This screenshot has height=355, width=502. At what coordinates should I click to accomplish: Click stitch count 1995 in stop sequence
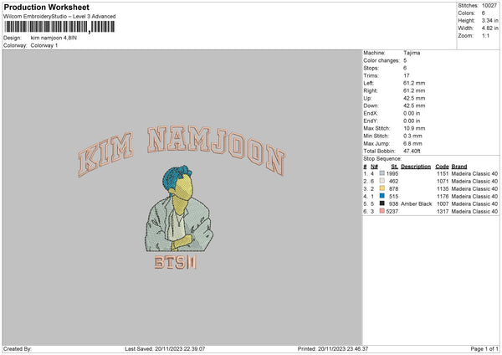[392, 173]
